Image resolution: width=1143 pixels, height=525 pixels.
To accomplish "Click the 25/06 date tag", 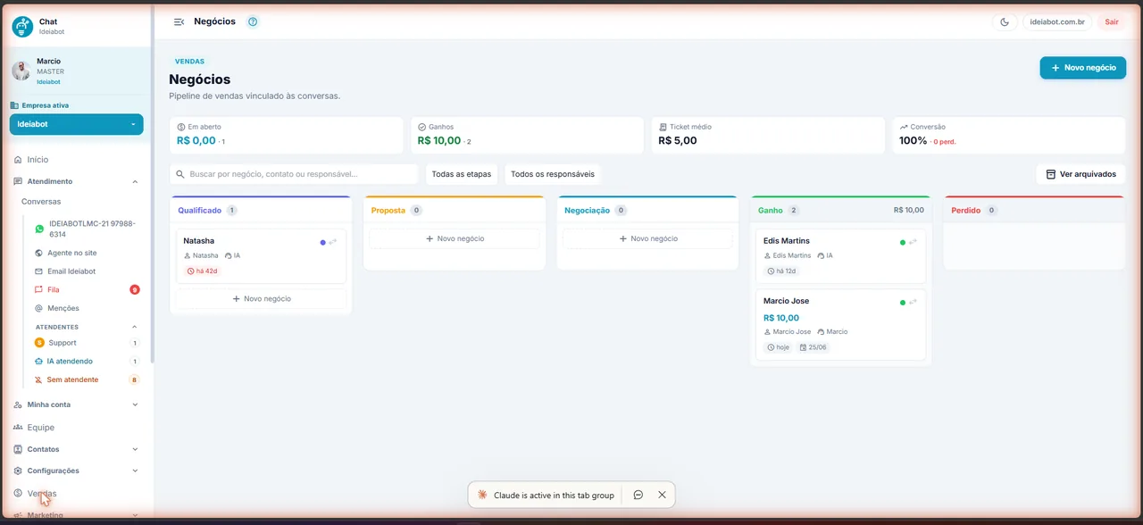I will pyautogui.click(x=813, y=347).
